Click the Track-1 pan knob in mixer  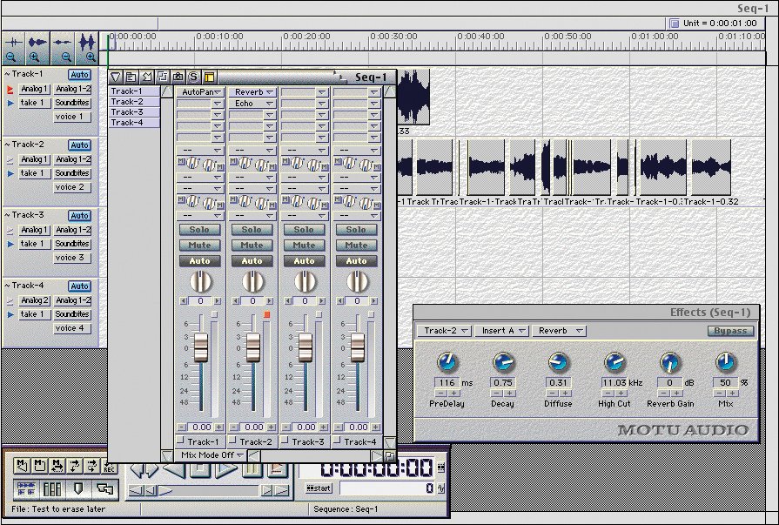pos(200,281)
